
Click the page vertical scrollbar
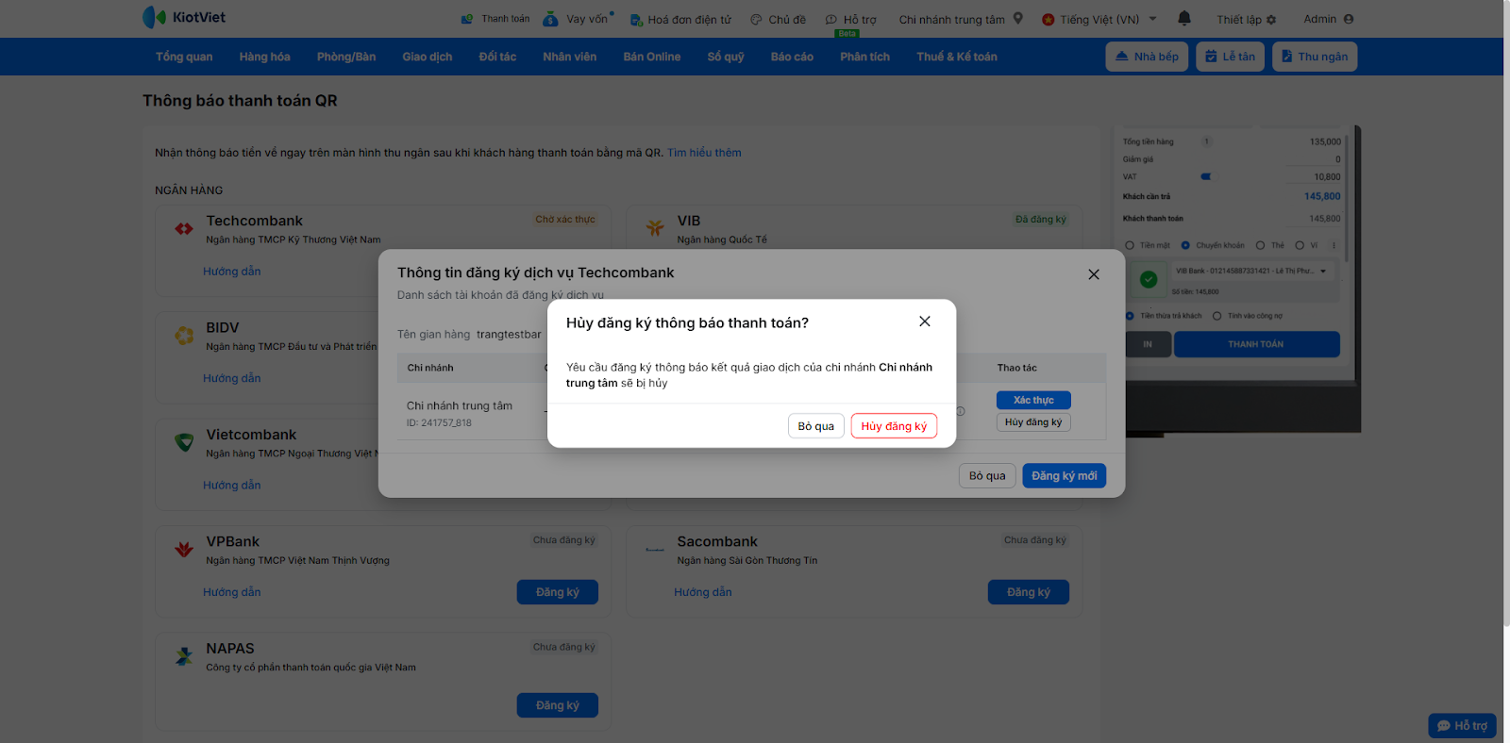(x=1506, y=313)
